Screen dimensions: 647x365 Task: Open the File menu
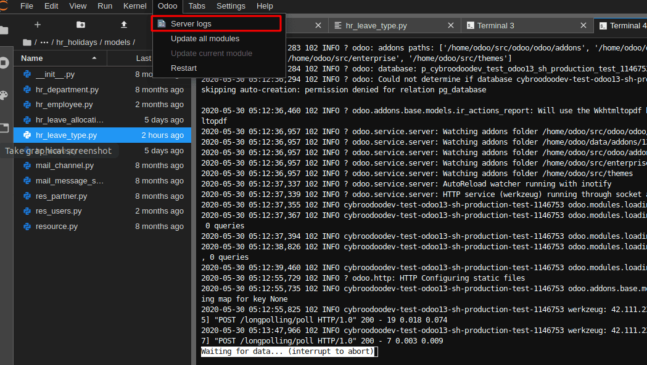[x=27, y=6]
